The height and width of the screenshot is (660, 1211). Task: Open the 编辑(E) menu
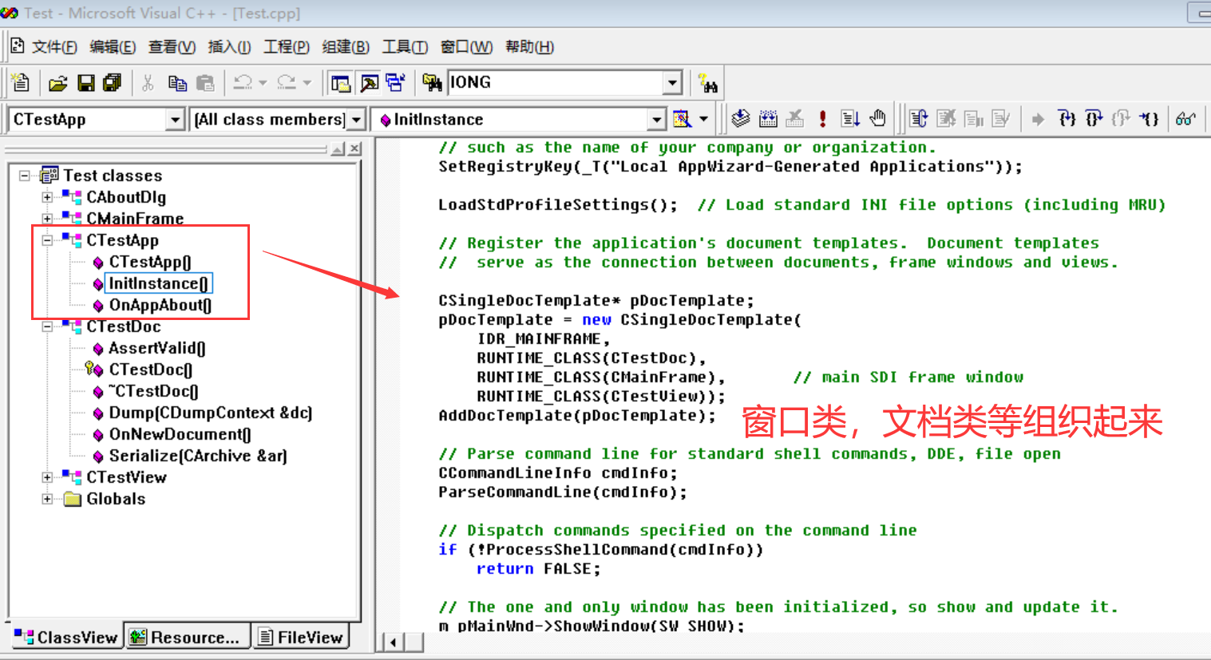click(113, 47)
